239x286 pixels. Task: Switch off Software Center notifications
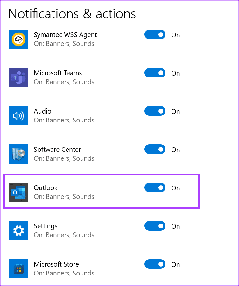point(155,149)
